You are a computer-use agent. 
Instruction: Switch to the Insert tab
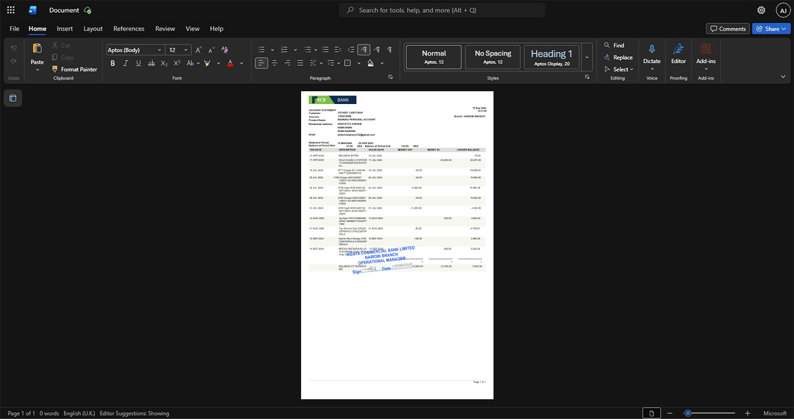(65, 28)
